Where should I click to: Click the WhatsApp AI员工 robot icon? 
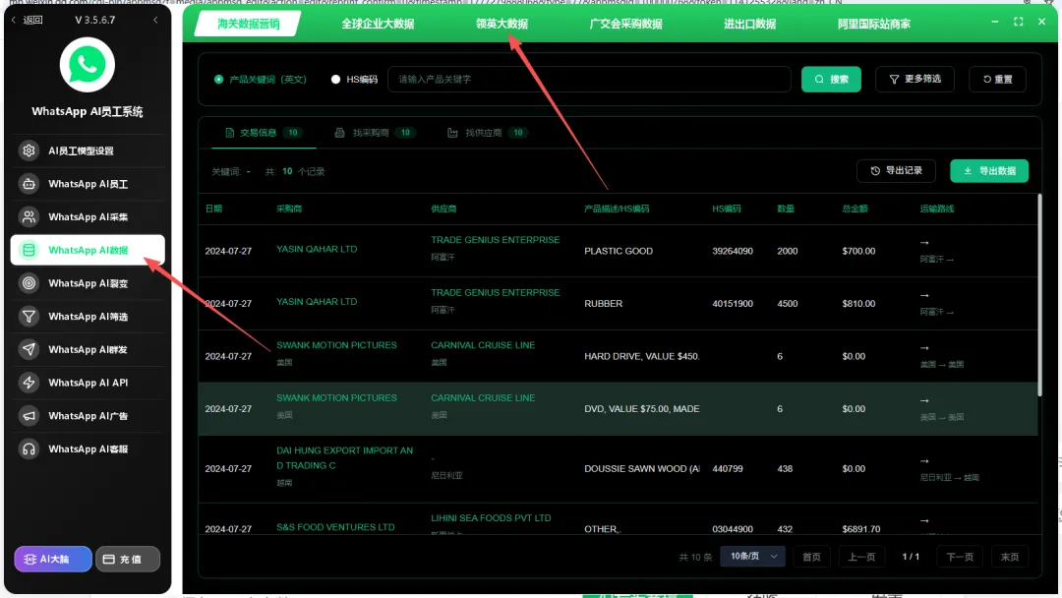point(29,184)
